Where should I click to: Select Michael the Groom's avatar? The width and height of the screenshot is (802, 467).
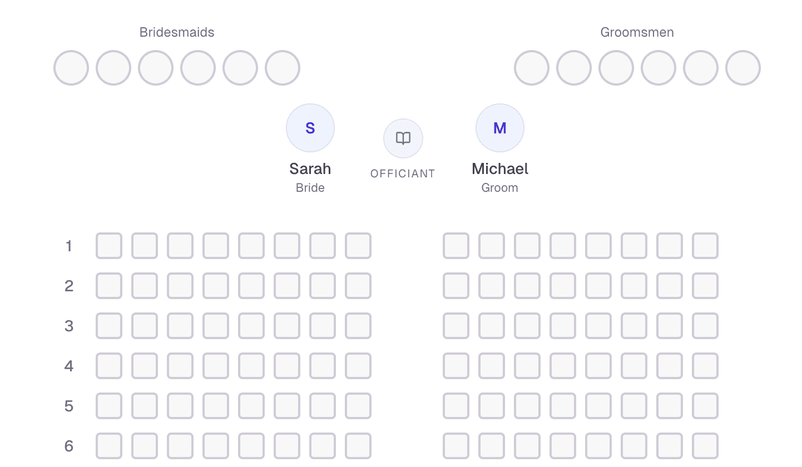[499, 127]
